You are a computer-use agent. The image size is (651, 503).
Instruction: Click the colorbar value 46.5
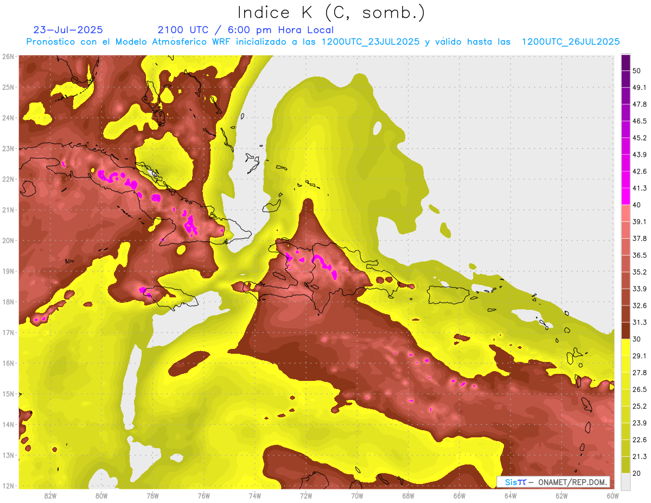click(x=640, y=121)
